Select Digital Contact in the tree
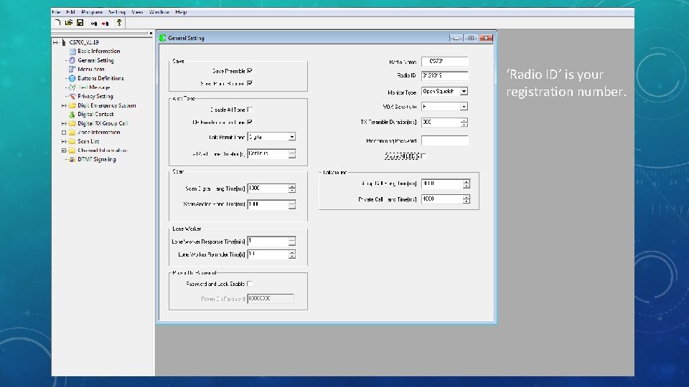Viewport: 689px width, 387px height. (x=95, y=114)
